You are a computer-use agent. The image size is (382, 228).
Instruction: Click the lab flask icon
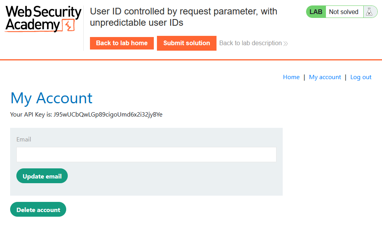(369, 12)
